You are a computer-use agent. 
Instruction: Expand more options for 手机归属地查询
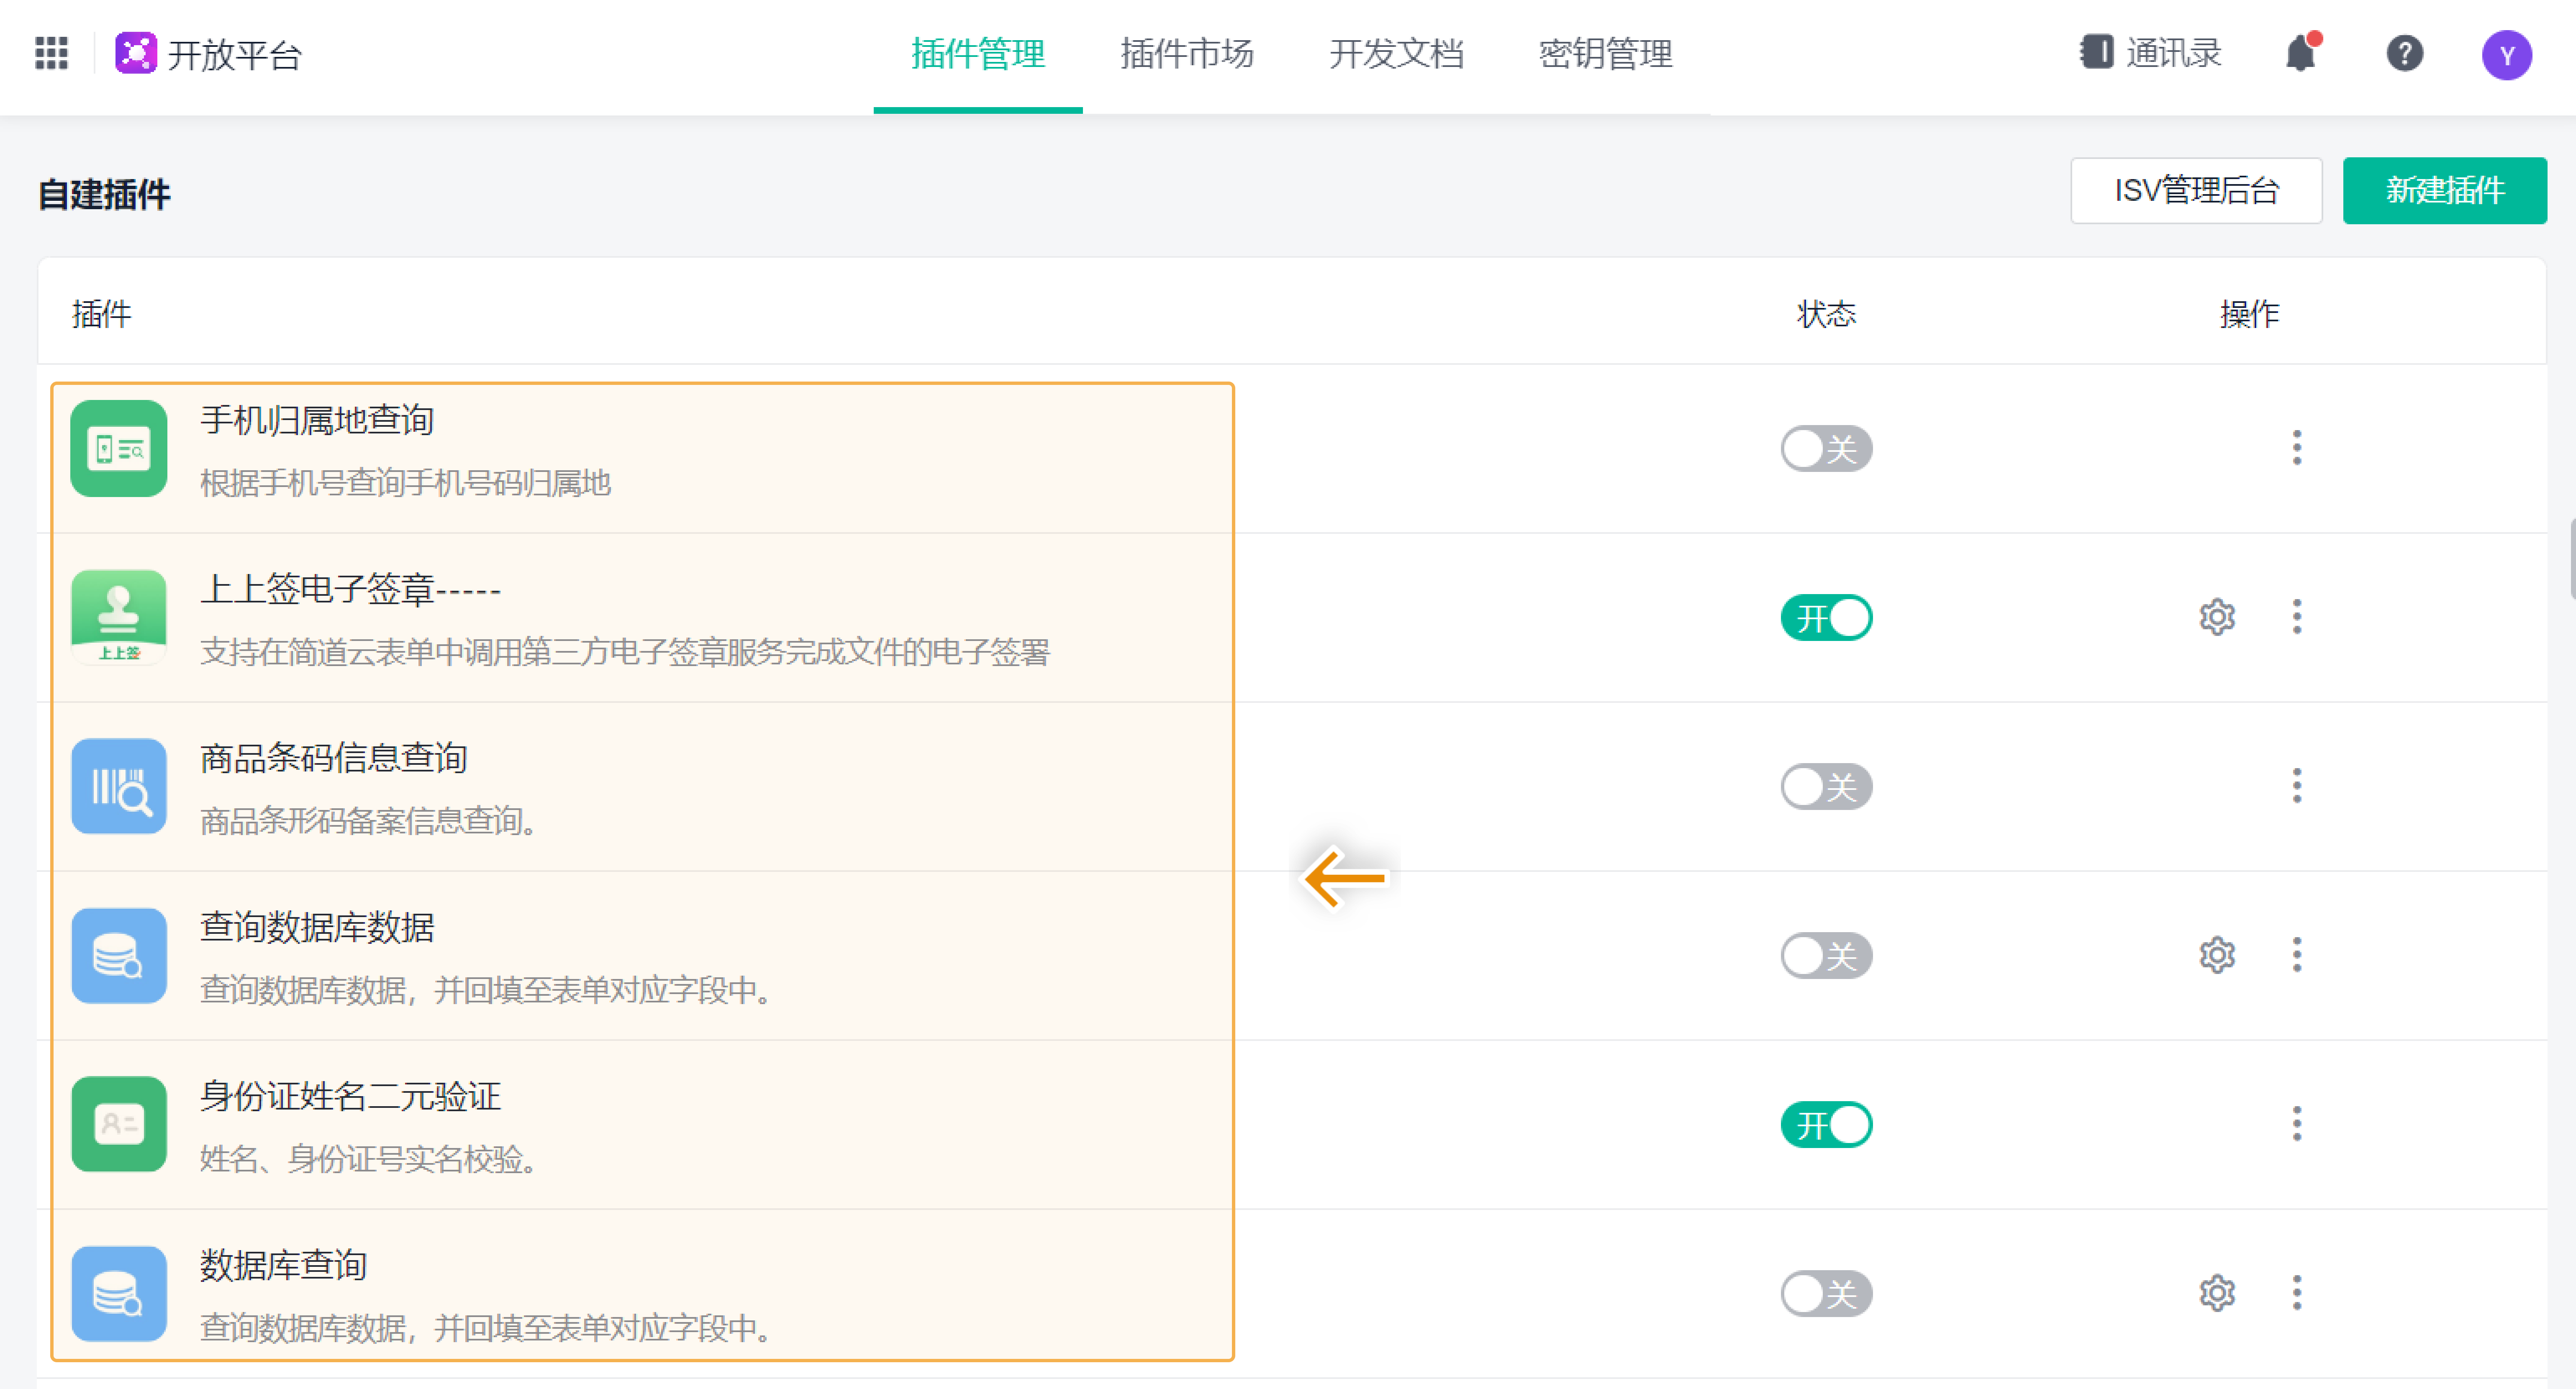(2296, 448)
